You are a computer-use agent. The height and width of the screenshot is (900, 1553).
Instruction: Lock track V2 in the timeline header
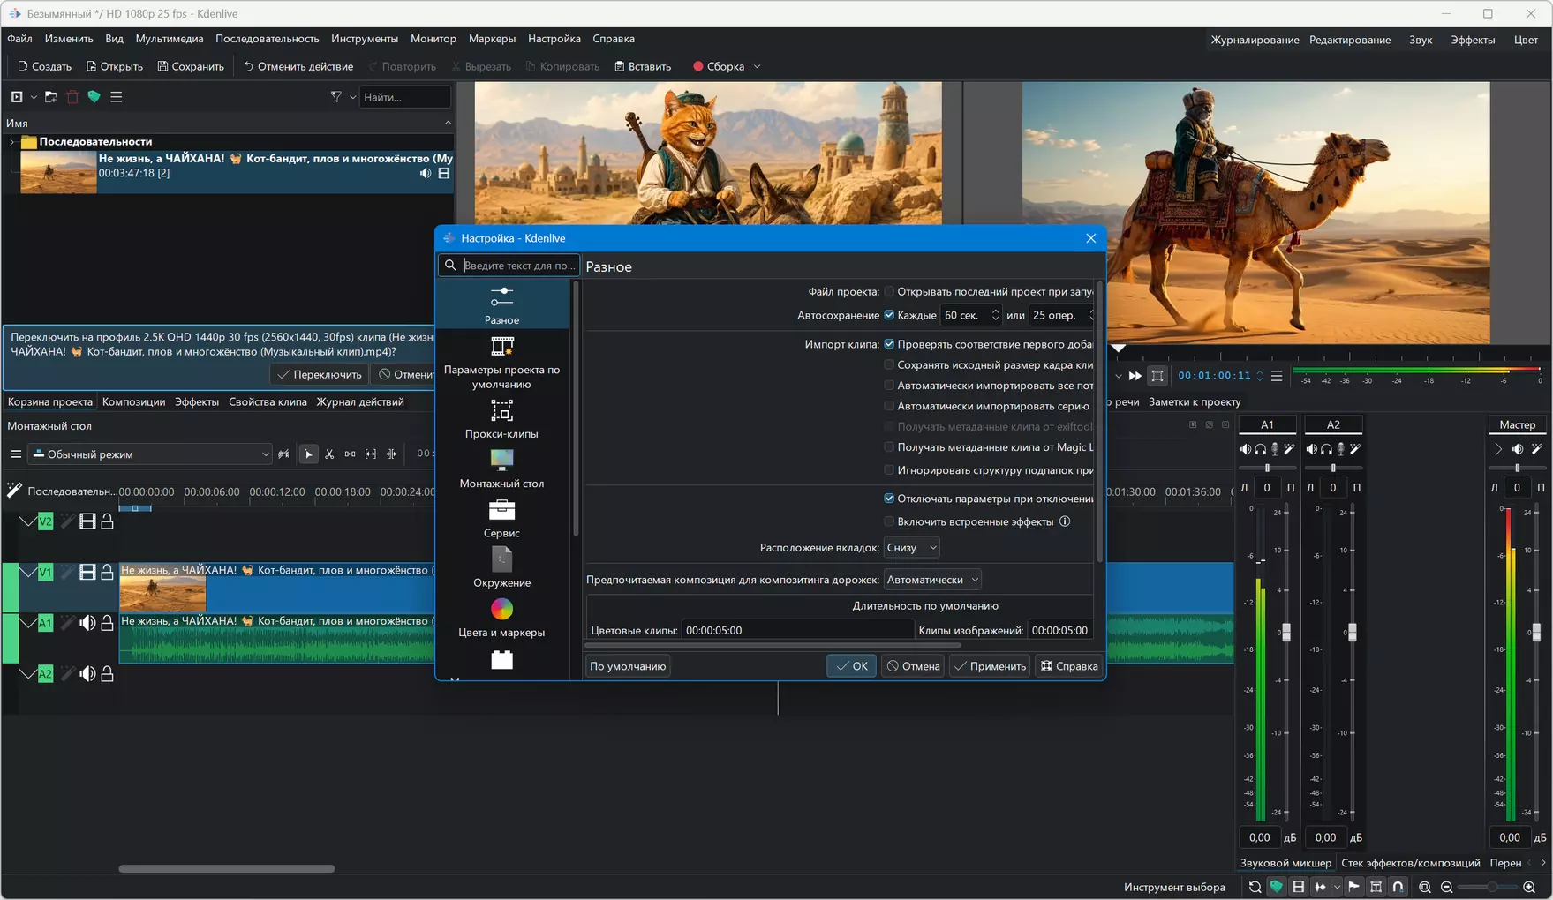[107, 521]
